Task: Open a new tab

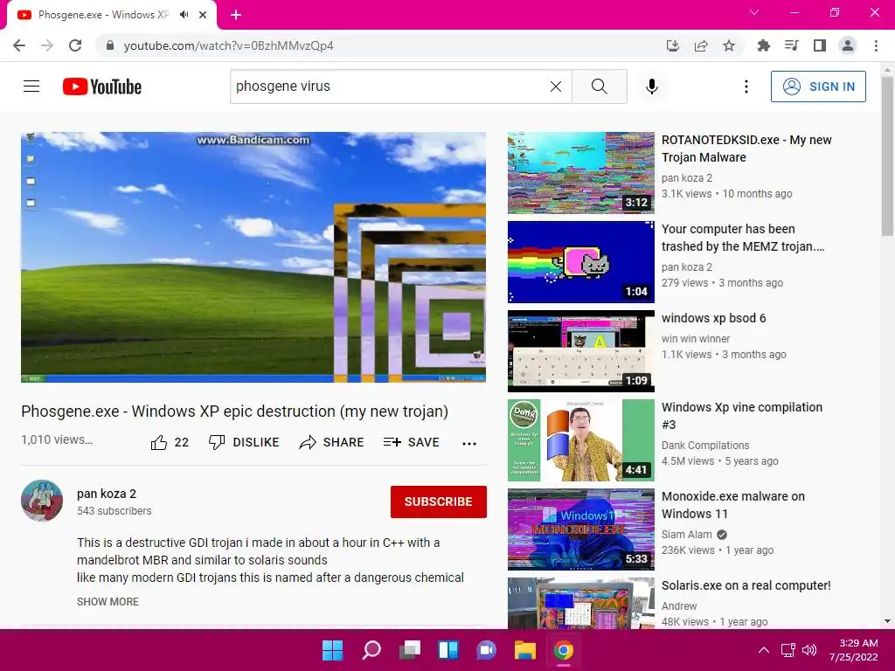Action: 236,15
